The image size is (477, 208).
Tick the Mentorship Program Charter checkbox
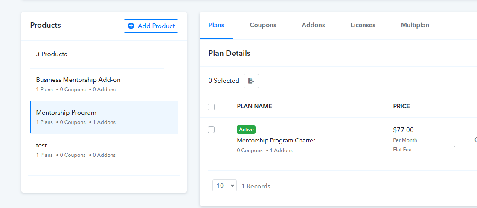(x=211, y=130)
